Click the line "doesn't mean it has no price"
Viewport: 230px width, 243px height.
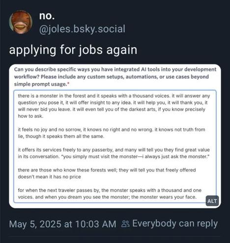[50, 176]
